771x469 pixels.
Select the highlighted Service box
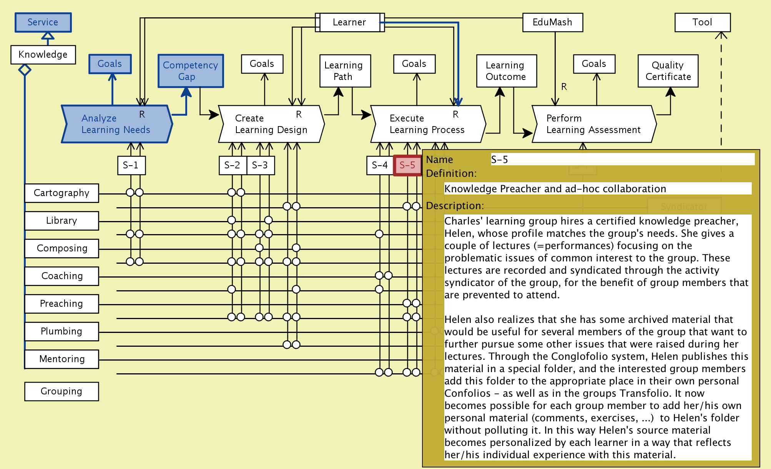pyautogui.click(x=43, y=22)
